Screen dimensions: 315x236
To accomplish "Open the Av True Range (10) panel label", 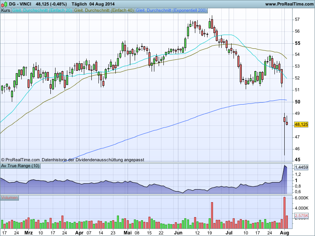I will coord(20,166).
